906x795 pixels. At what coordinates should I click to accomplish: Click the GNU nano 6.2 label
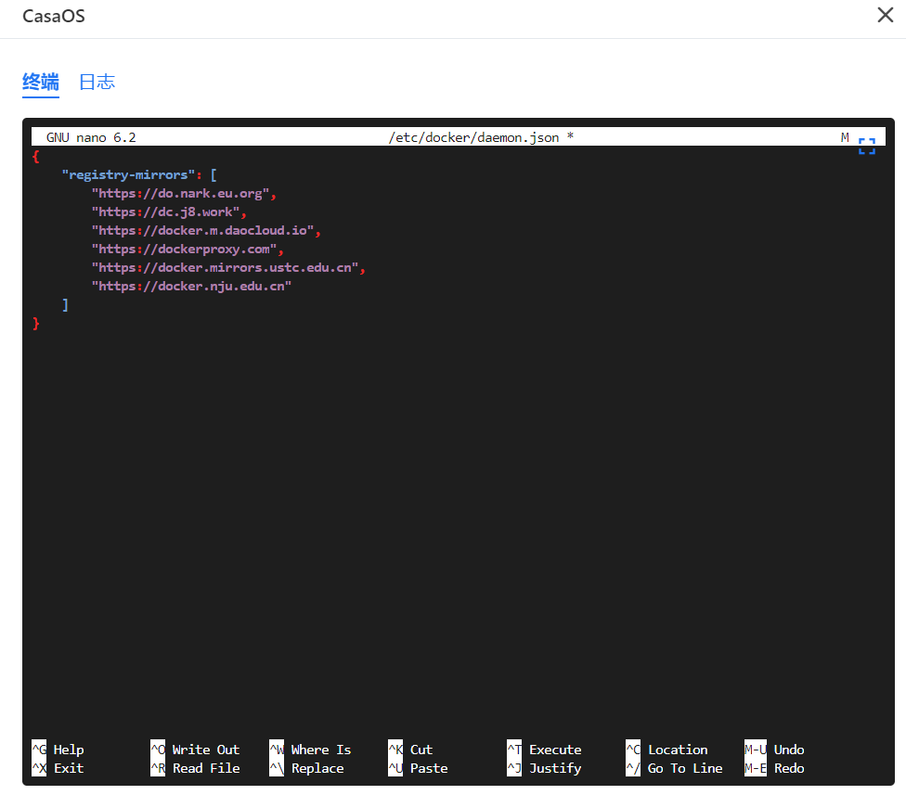(x=91, y=137)
